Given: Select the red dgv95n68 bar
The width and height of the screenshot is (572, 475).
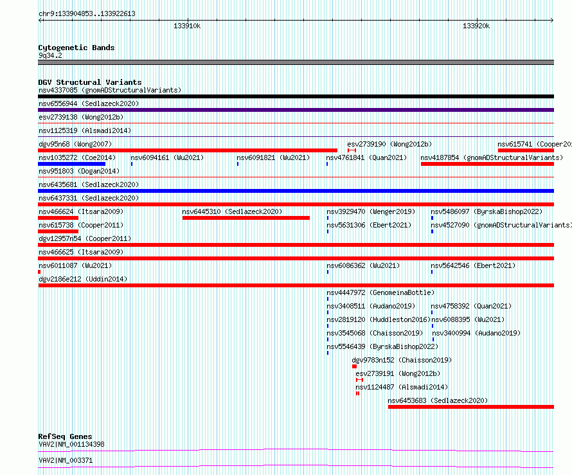Looking at the screenshot, I should coord(188,150).
